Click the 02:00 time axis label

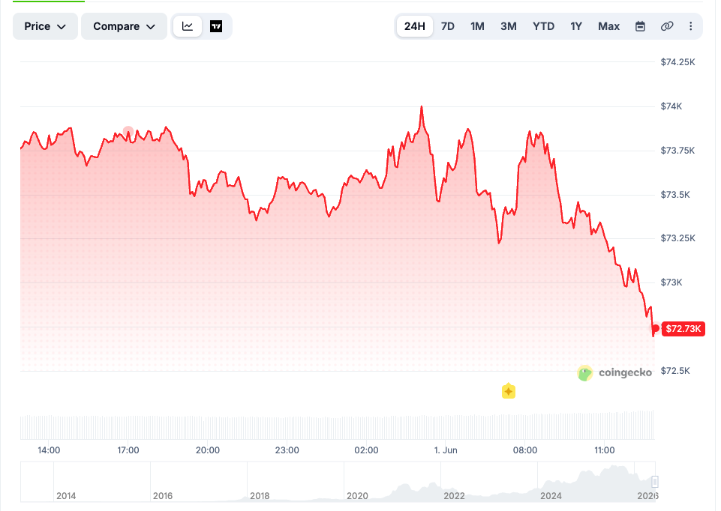[366, 450]
